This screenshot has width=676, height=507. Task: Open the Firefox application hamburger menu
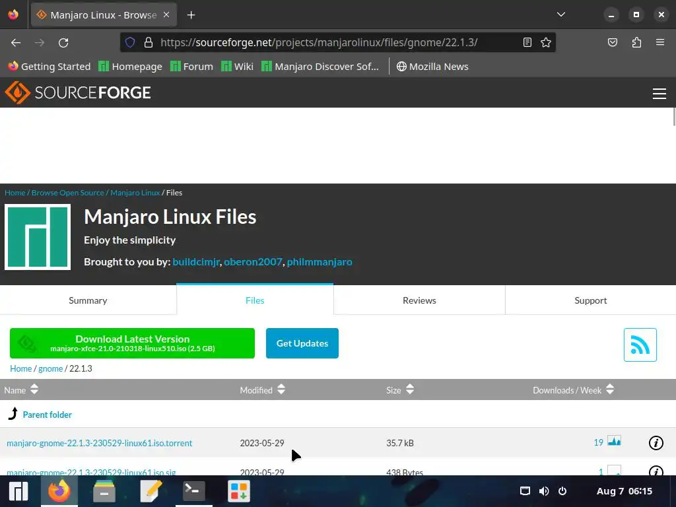660,42
